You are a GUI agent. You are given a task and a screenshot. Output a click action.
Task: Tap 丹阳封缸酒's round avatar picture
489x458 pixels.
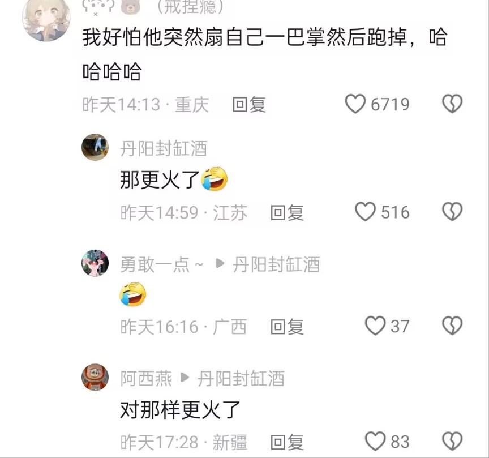pos(95,147)
